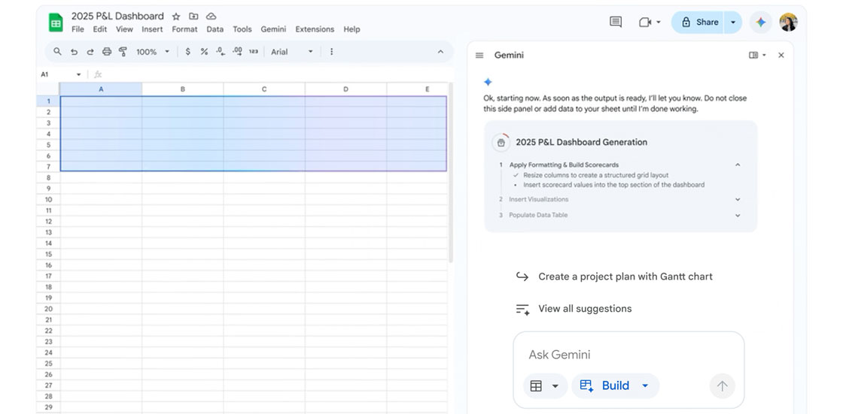843x414 pixels.
Task: Click the vertical scrollbar of the sheet
Action: [451, 172]
